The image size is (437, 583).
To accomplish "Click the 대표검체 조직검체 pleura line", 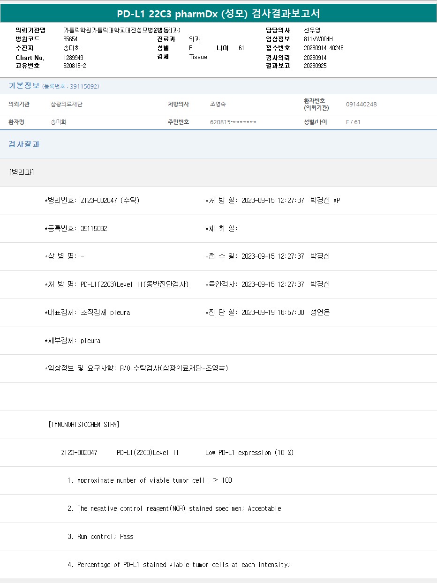I will (87, 313).
